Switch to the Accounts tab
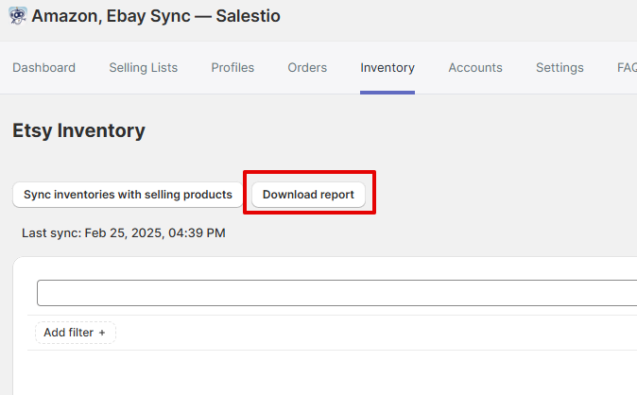Viewport: 637px width, 395px height. tap(475, 67)
